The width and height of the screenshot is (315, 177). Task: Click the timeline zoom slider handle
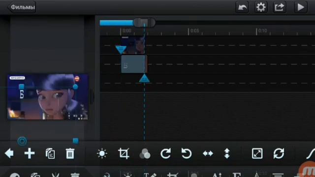[144, 23]
